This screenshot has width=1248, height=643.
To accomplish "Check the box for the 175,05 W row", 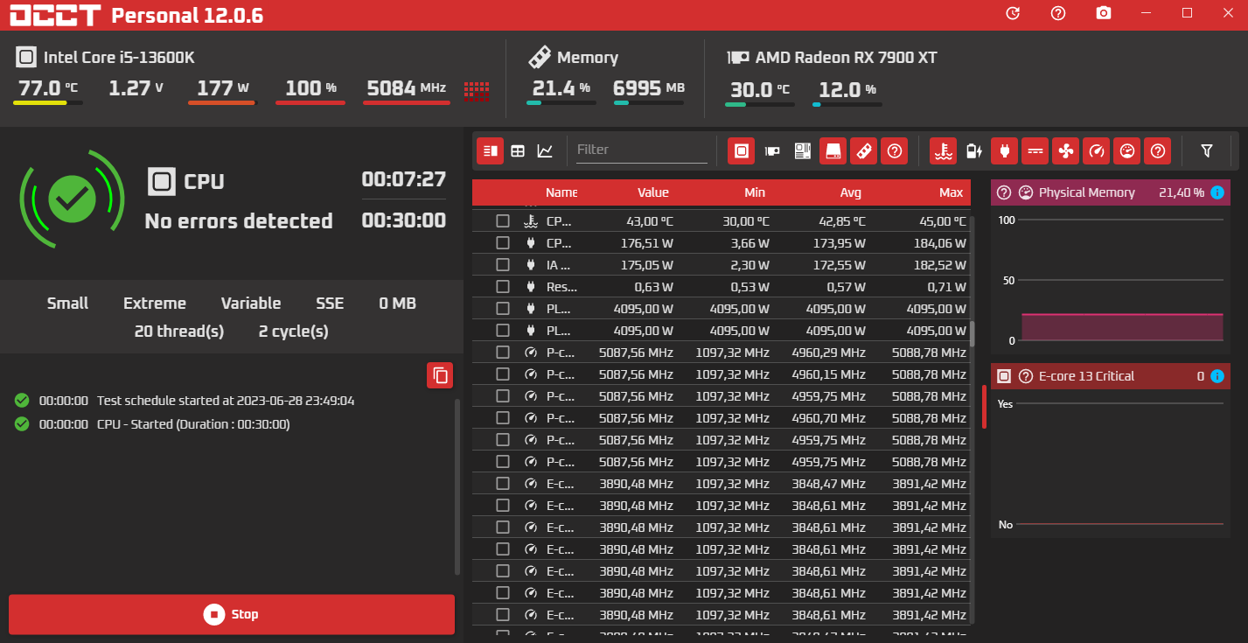I will pos(503,264).
